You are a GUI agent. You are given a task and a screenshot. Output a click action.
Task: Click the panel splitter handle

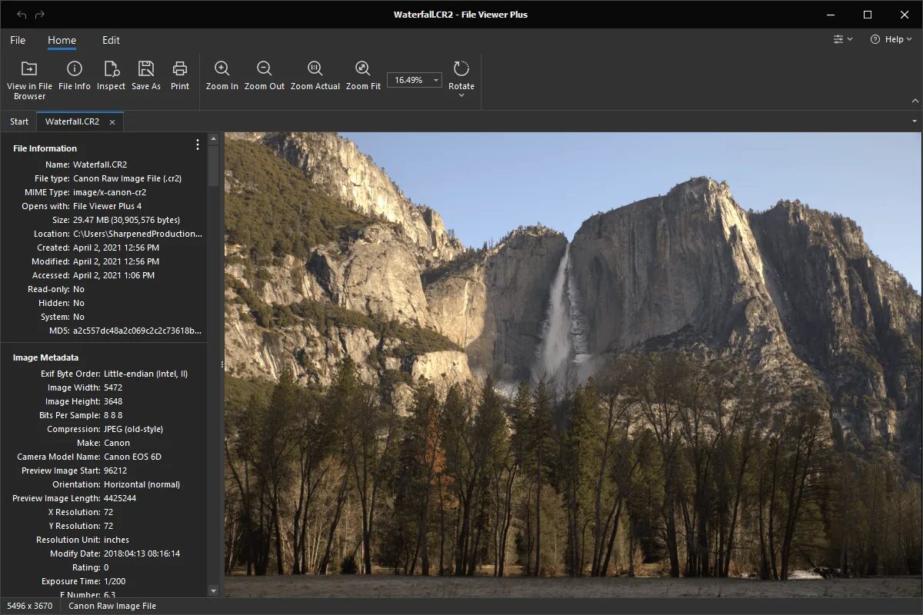click(222, 365)
